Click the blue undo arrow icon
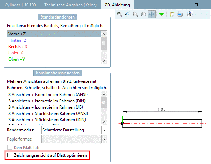Viewport: 211px width, 164px height. pyautogui.click(x=127, y=14)
